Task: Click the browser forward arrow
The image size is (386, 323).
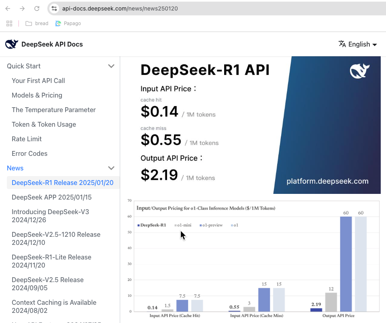Action: (22, 8)
